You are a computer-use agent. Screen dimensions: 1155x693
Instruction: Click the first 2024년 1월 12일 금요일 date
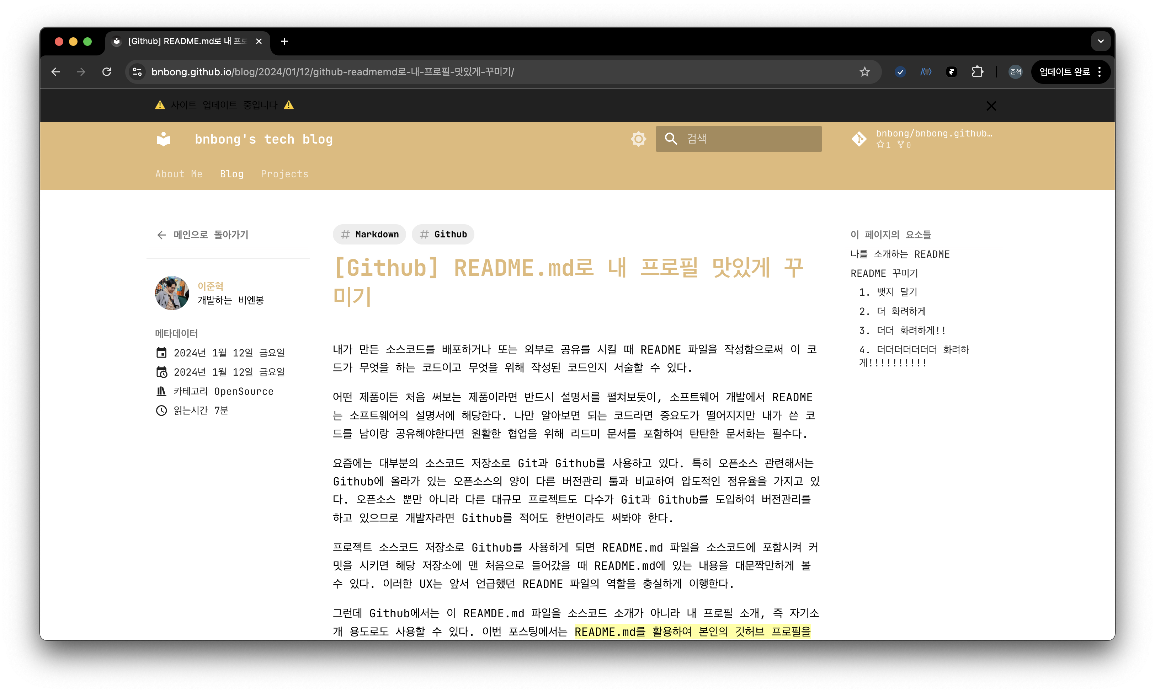[x=229, y=353]
